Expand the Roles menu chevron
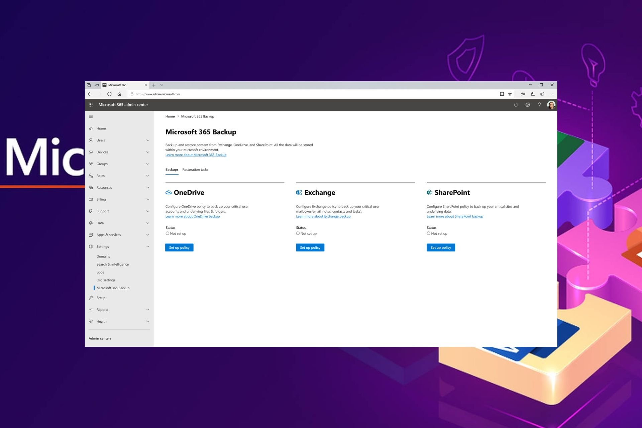The height and width of the screenshot is (428, 642). pos(148,176)
